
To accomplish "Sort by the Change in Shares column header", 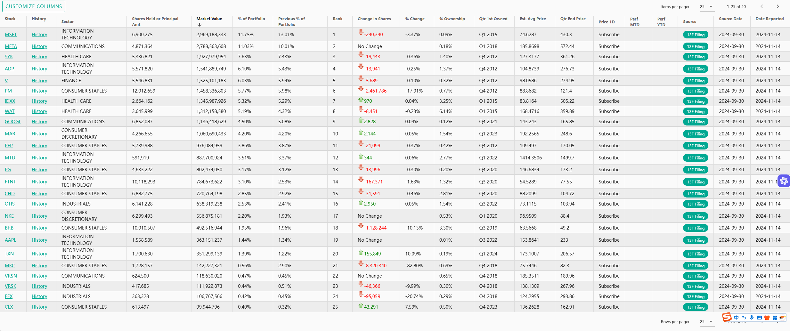I will (374, 19).
